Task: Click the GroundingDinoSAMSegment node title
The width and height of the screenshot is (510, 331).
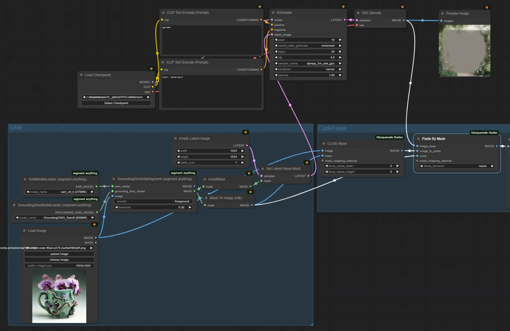Action: [x=155, y=179]
